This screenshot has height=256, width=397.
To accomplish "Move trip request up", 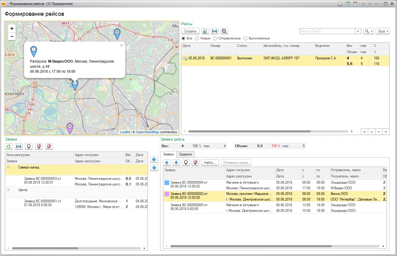I will (x=167, y=163).
